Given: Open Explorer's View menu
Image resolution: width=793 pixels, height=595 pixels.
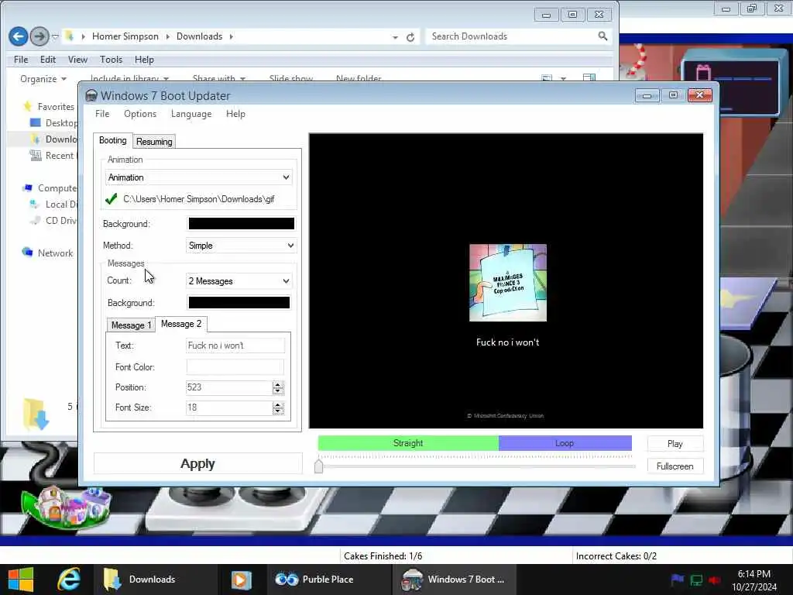Looking at the screenshot, I should pyautogui.click(x=77, y=60).
